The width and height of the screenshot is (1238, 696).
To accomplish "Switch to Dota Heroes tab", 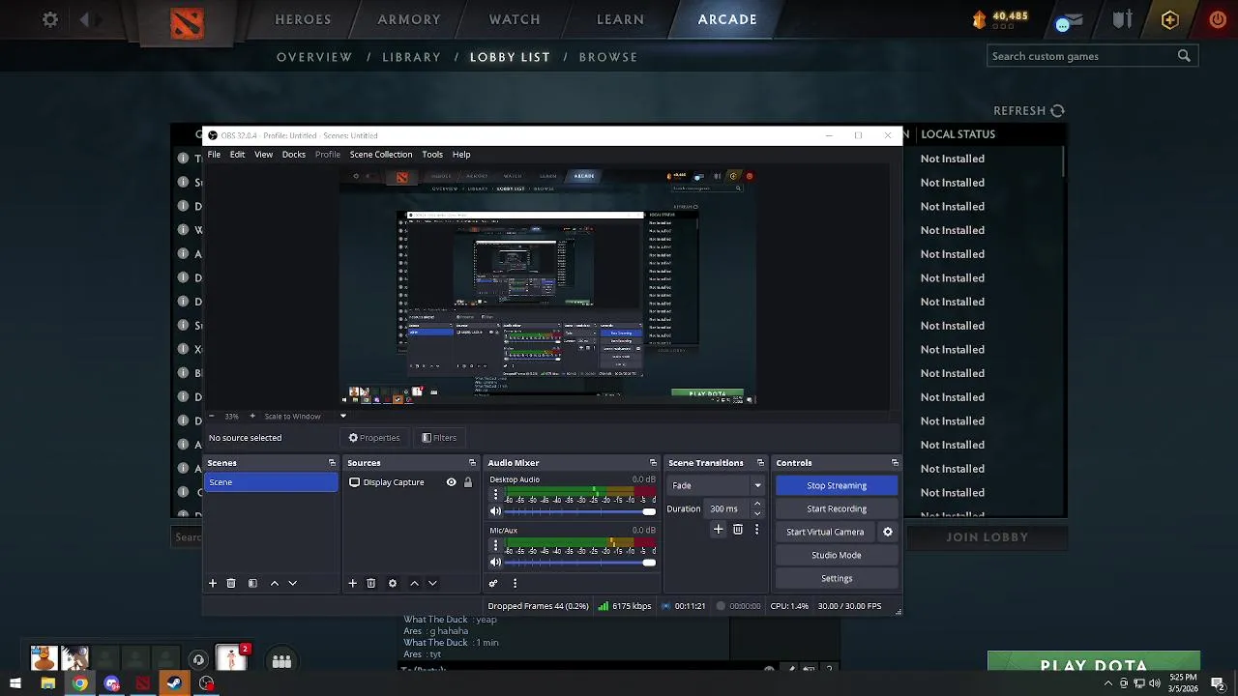I will [x=303, y=19].
